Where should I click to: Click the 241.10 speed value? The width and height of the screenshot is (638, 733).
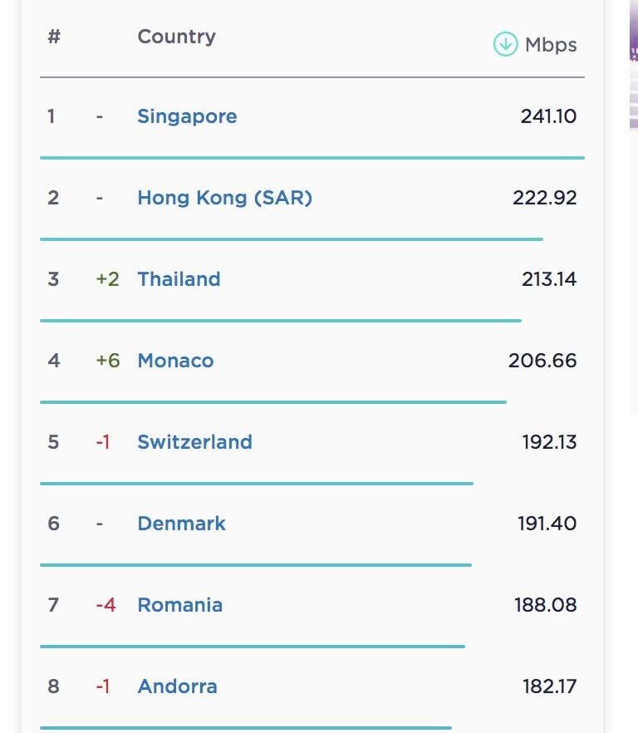[548, 116]
